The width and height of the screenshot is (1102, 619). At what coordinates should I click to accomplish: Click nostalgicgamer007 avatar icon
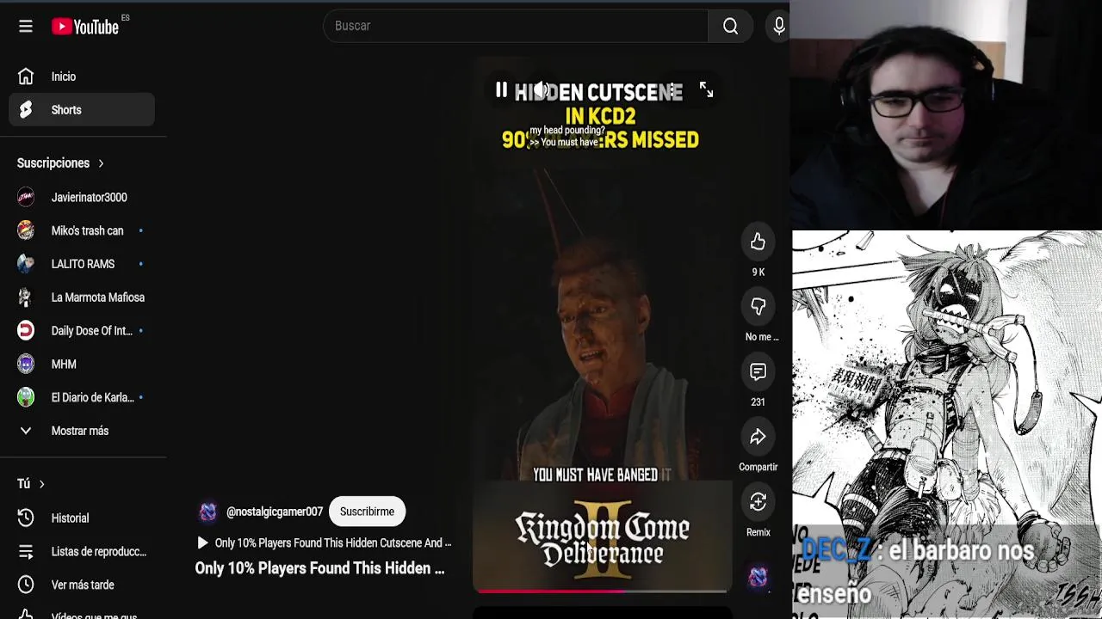coord(207,512)
